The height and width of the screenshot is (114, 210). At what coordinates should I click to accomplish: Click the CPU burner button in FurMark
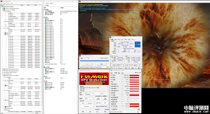87,106
